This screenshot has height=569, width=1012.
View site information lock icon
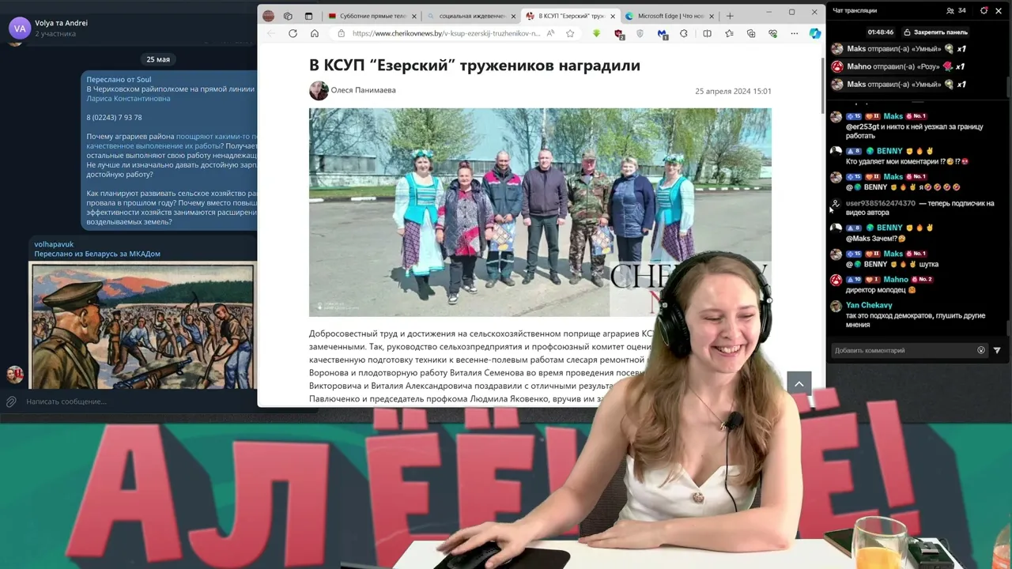[x=342, y=33]
